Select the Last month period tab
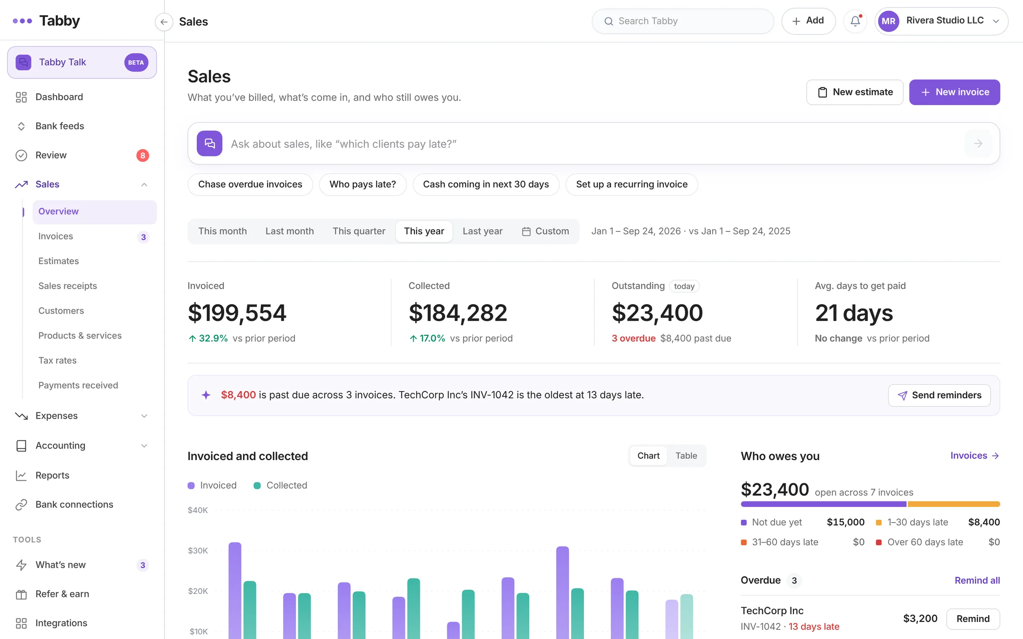This screenshot has width=1023, height=639. 289,231
